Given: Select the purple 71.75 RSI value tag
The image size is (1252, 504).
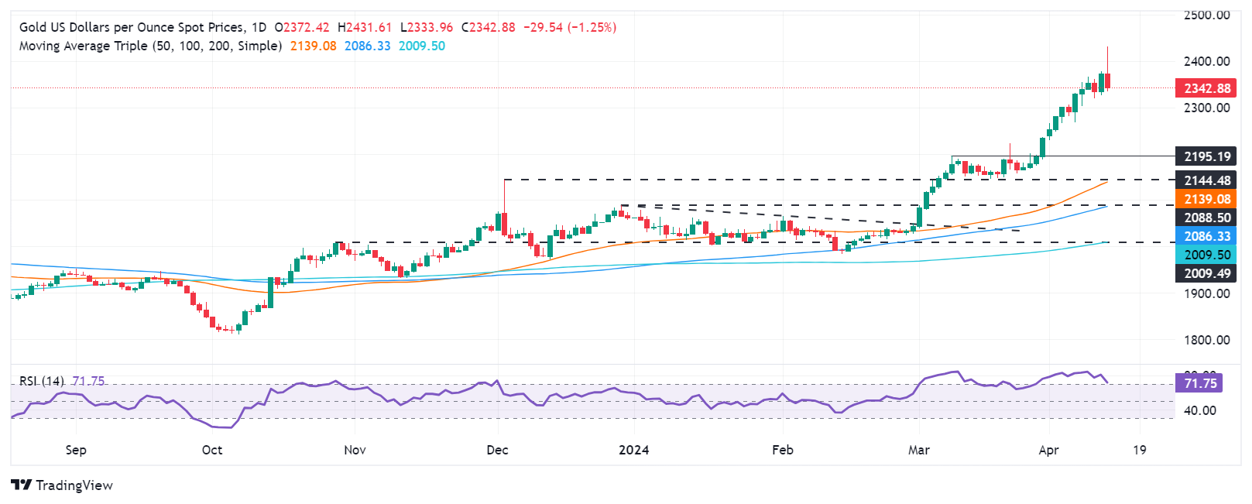Looking at the screenshot, I should pos(1199,383).
